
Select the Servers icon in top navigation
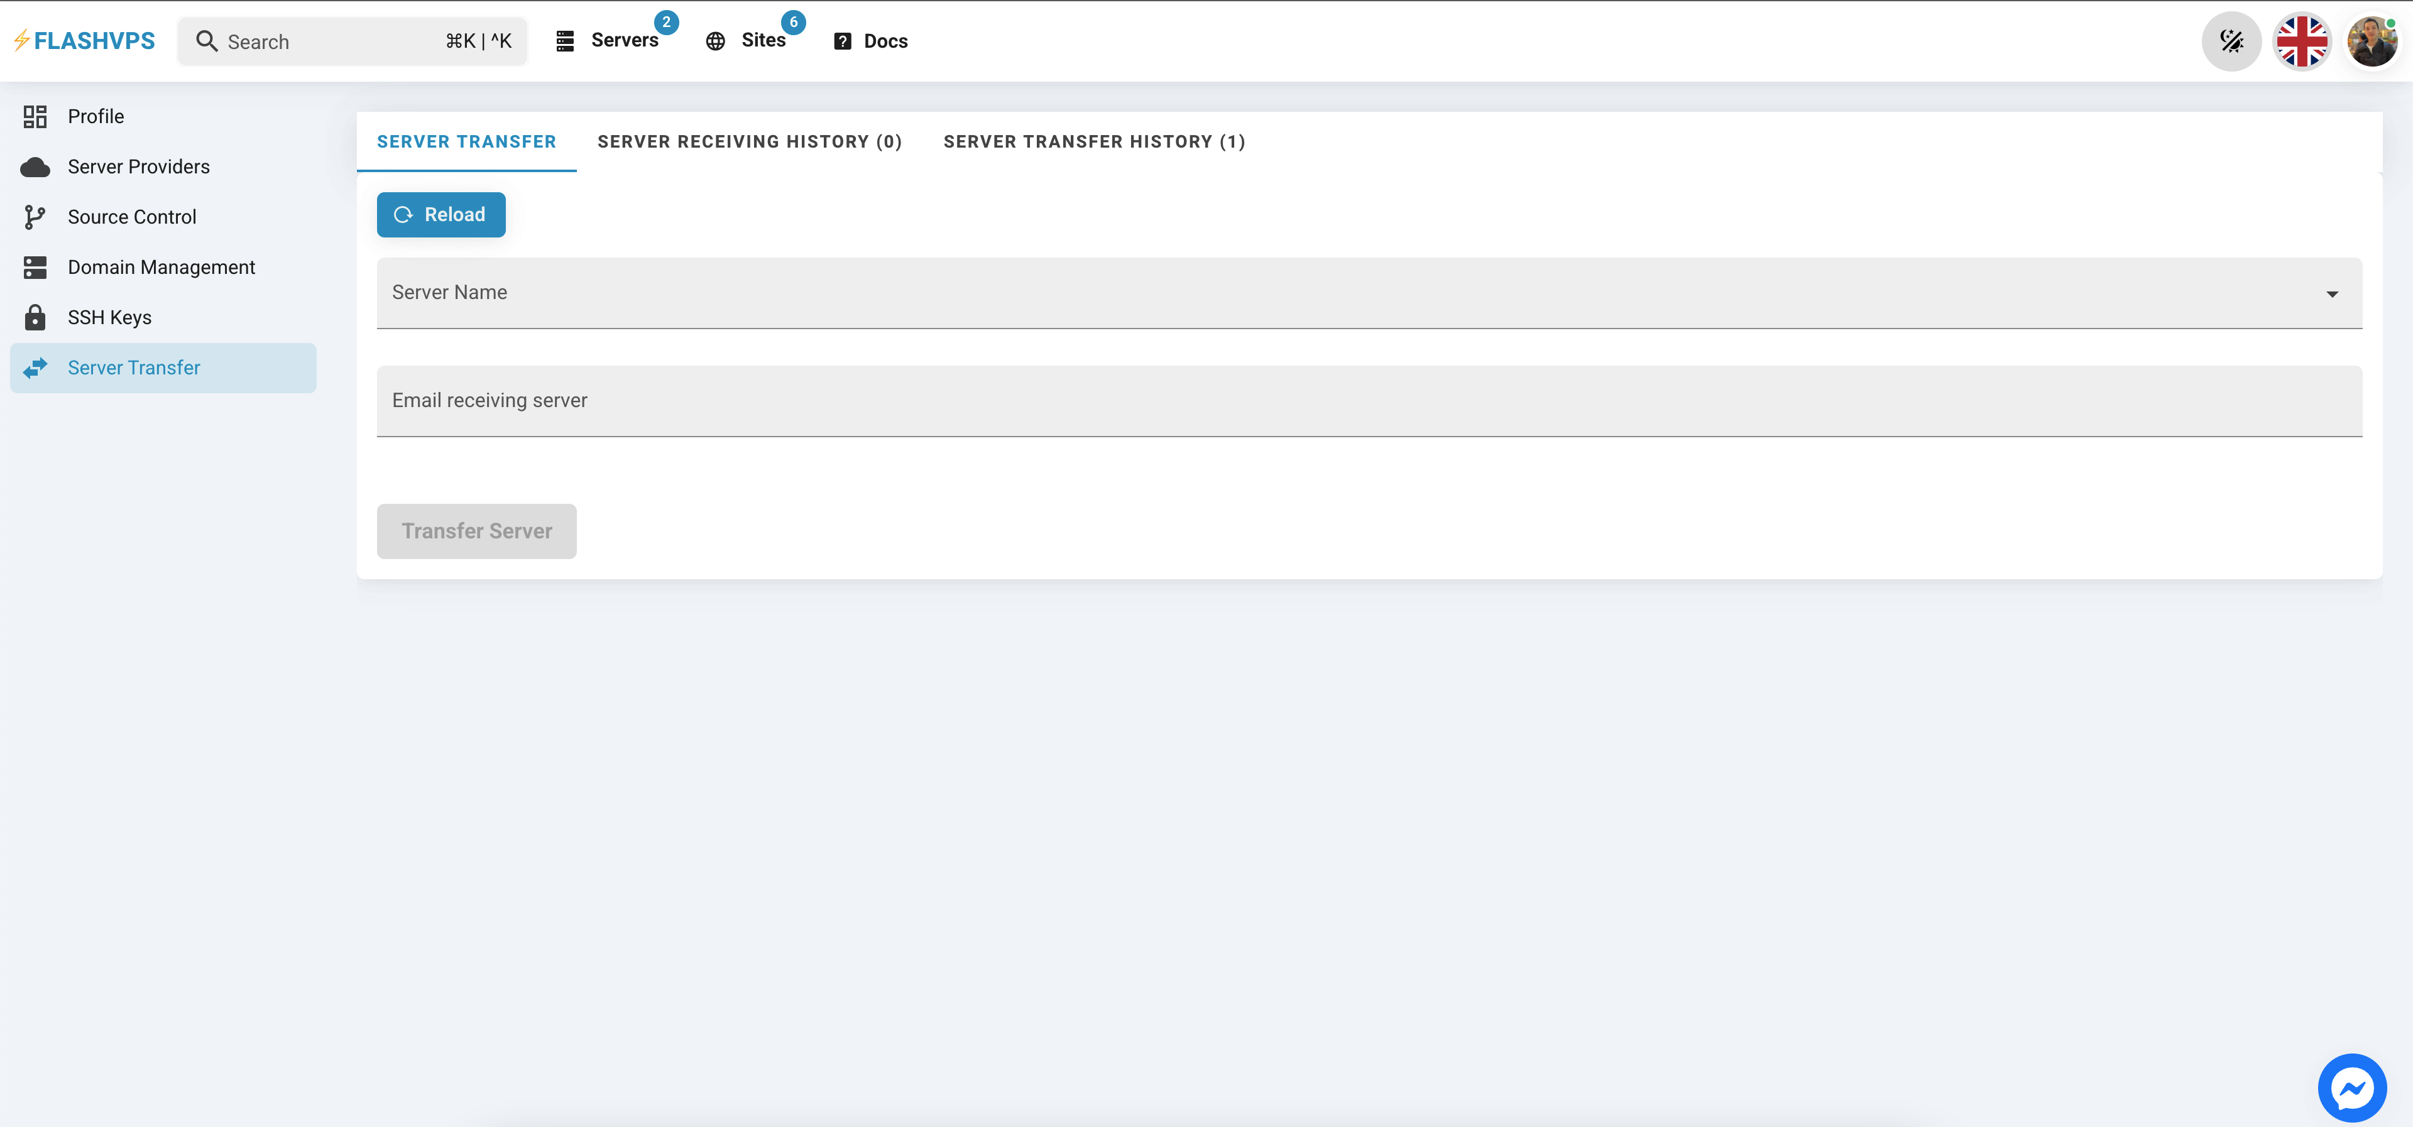[565, 40]
